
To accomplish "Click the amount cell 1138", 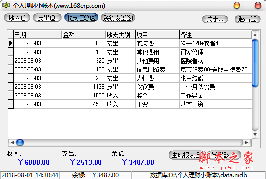I will coord(84,87).
